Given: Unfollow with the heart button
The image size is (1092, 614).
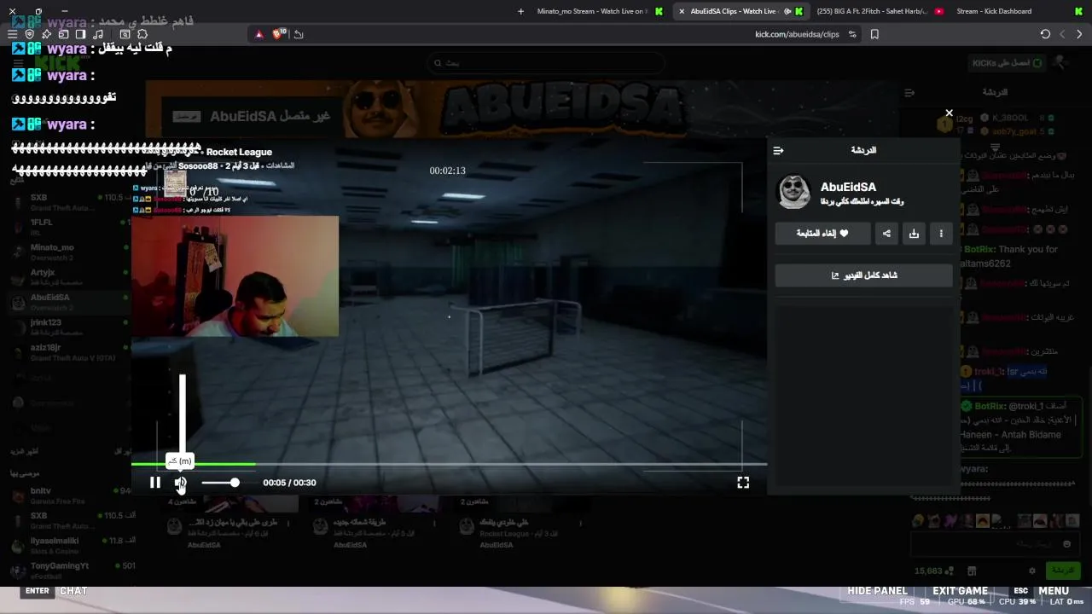Looking at the screenshot, I should [x=822, y=234].
